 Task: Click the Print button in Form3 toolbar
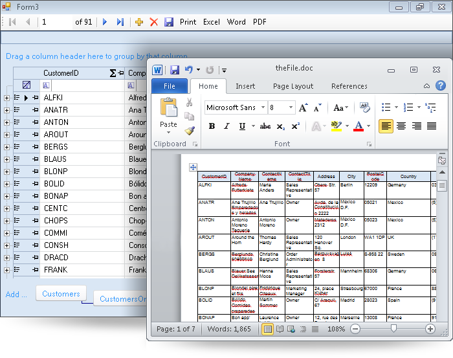click(x=188, y=22)
